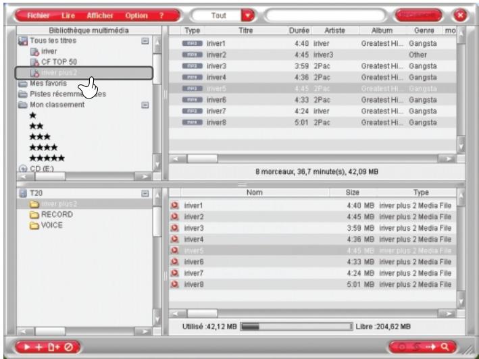Viewport: 479px width, 359px height.
Task: Select the two-star rating entry
Action: click(36, 126)
